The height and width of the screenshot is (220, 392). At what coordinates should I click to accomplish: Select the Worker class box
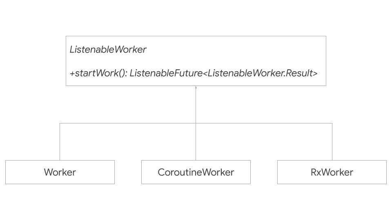pyautogui.click(x=60, y=172)
